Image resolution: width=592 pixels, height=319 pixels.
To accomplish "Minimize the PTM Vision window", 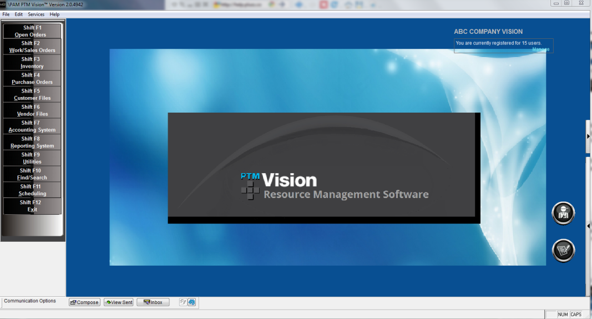I will [556, 3].
